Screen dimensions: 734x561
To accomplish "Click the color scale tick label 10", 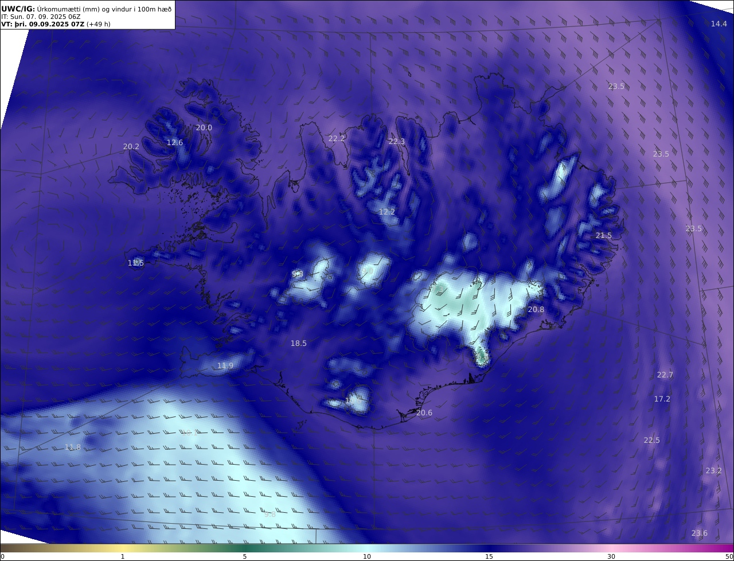I will 367,556.
